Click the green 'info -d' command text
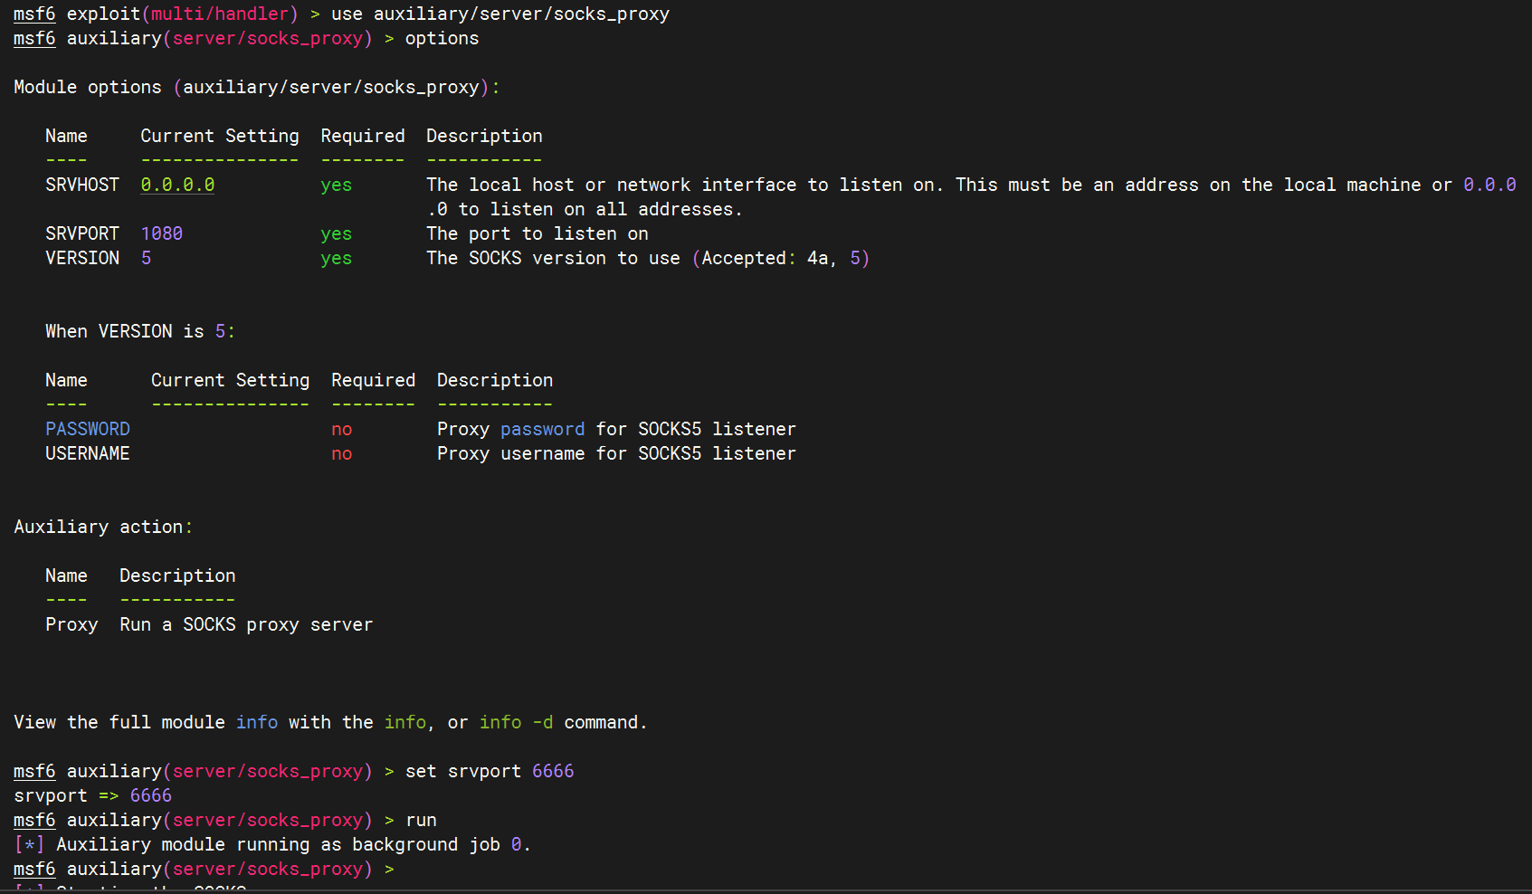This screenshot has height=894, width=1532. tap(516, 722)
